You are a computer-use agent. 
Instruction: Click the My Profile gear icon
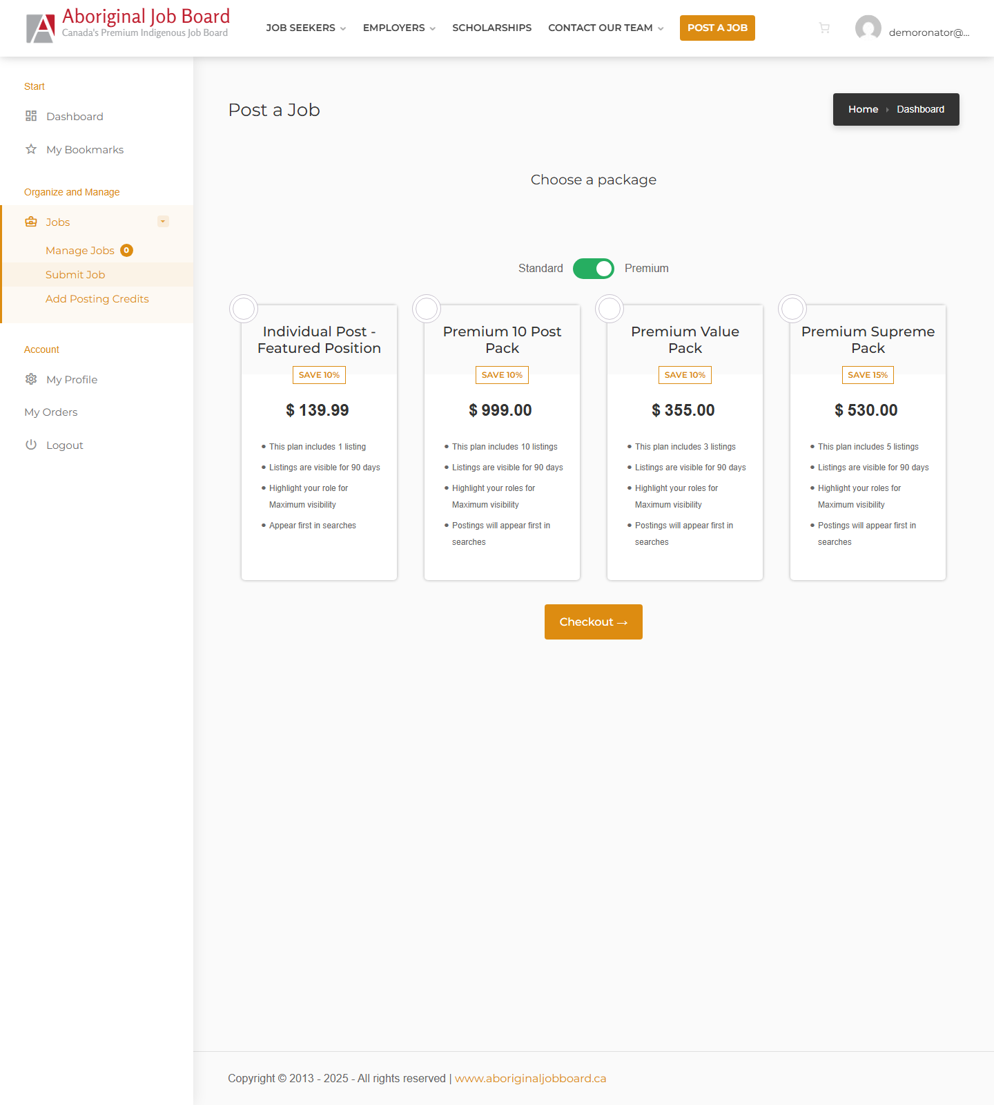pyautogui.click(x=31, y=379)
